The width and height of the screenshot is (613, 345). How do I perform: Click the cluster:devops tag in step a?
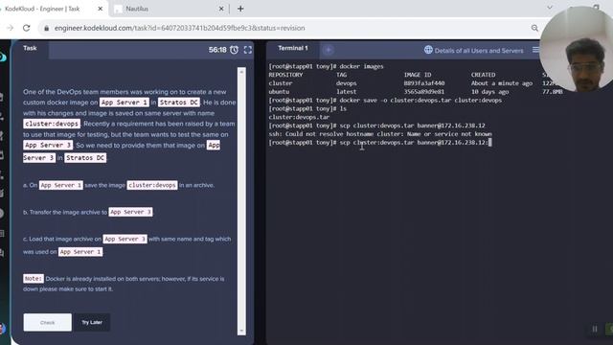pos(152,185)
